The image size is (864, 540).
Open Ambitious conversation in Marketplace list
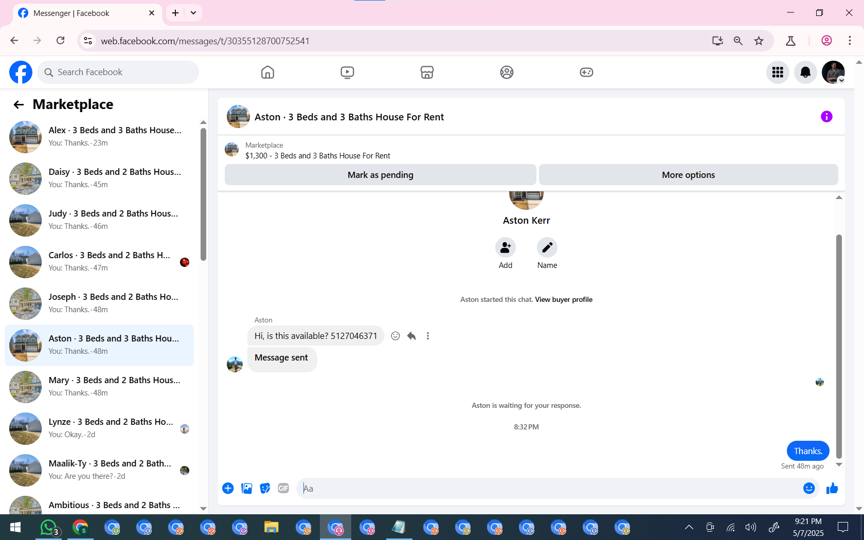(99, 504)
